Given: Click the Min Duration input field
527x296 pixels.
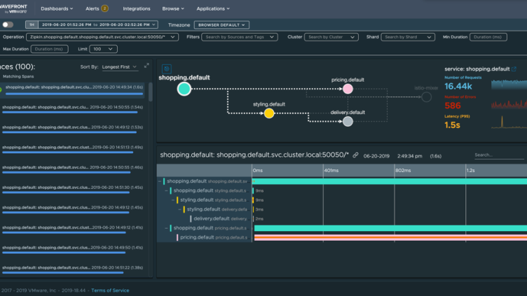Looking at the screenshot, I should [x=488, y=37].
